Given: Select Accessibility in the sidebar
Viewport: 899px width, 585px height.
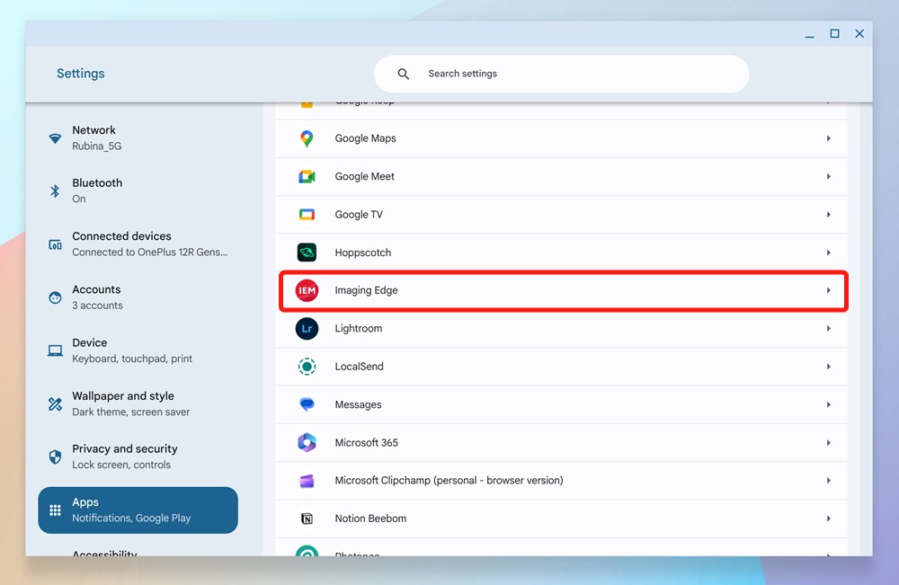Looking at the screenshot, I should coord(104,553).
